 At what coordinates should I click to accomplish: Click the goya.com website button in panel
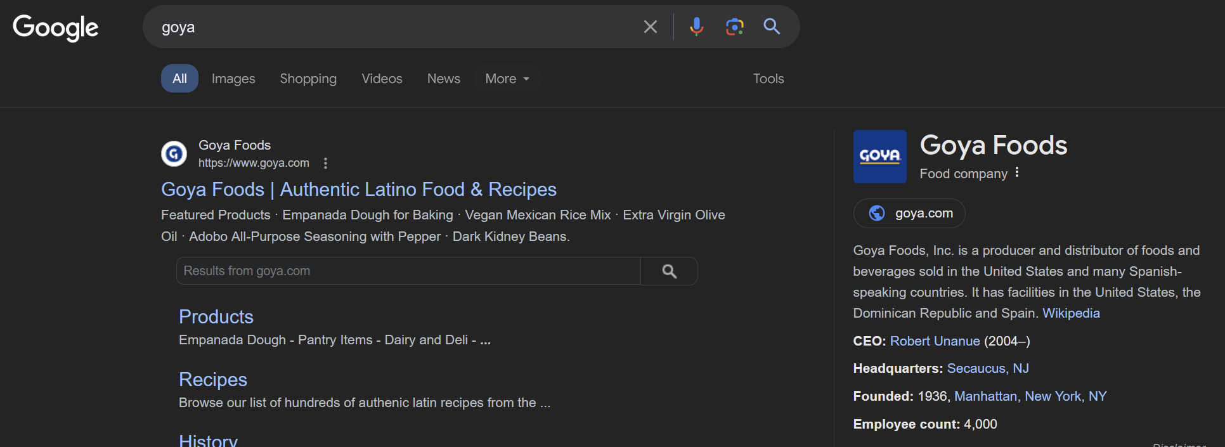(x=909, y=213)
